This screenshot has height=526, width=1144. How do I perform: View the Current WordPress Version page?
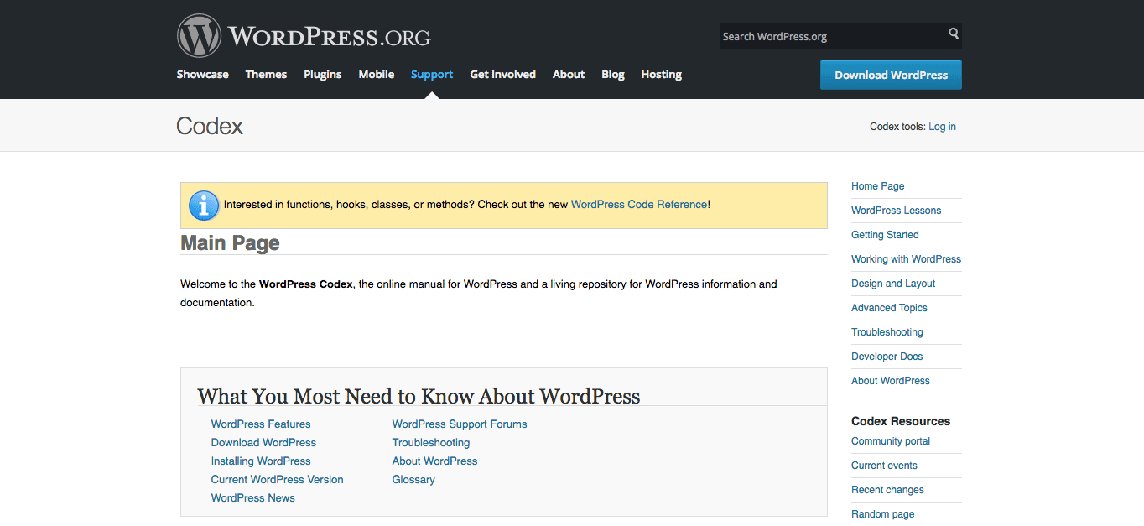click(277, 479)
